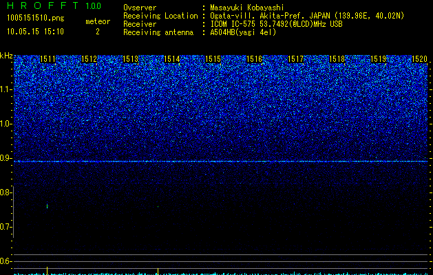433x275 pixels.
Task: Click the yellow meteor detection tick near 1511
Action: [x=47, y=271]
